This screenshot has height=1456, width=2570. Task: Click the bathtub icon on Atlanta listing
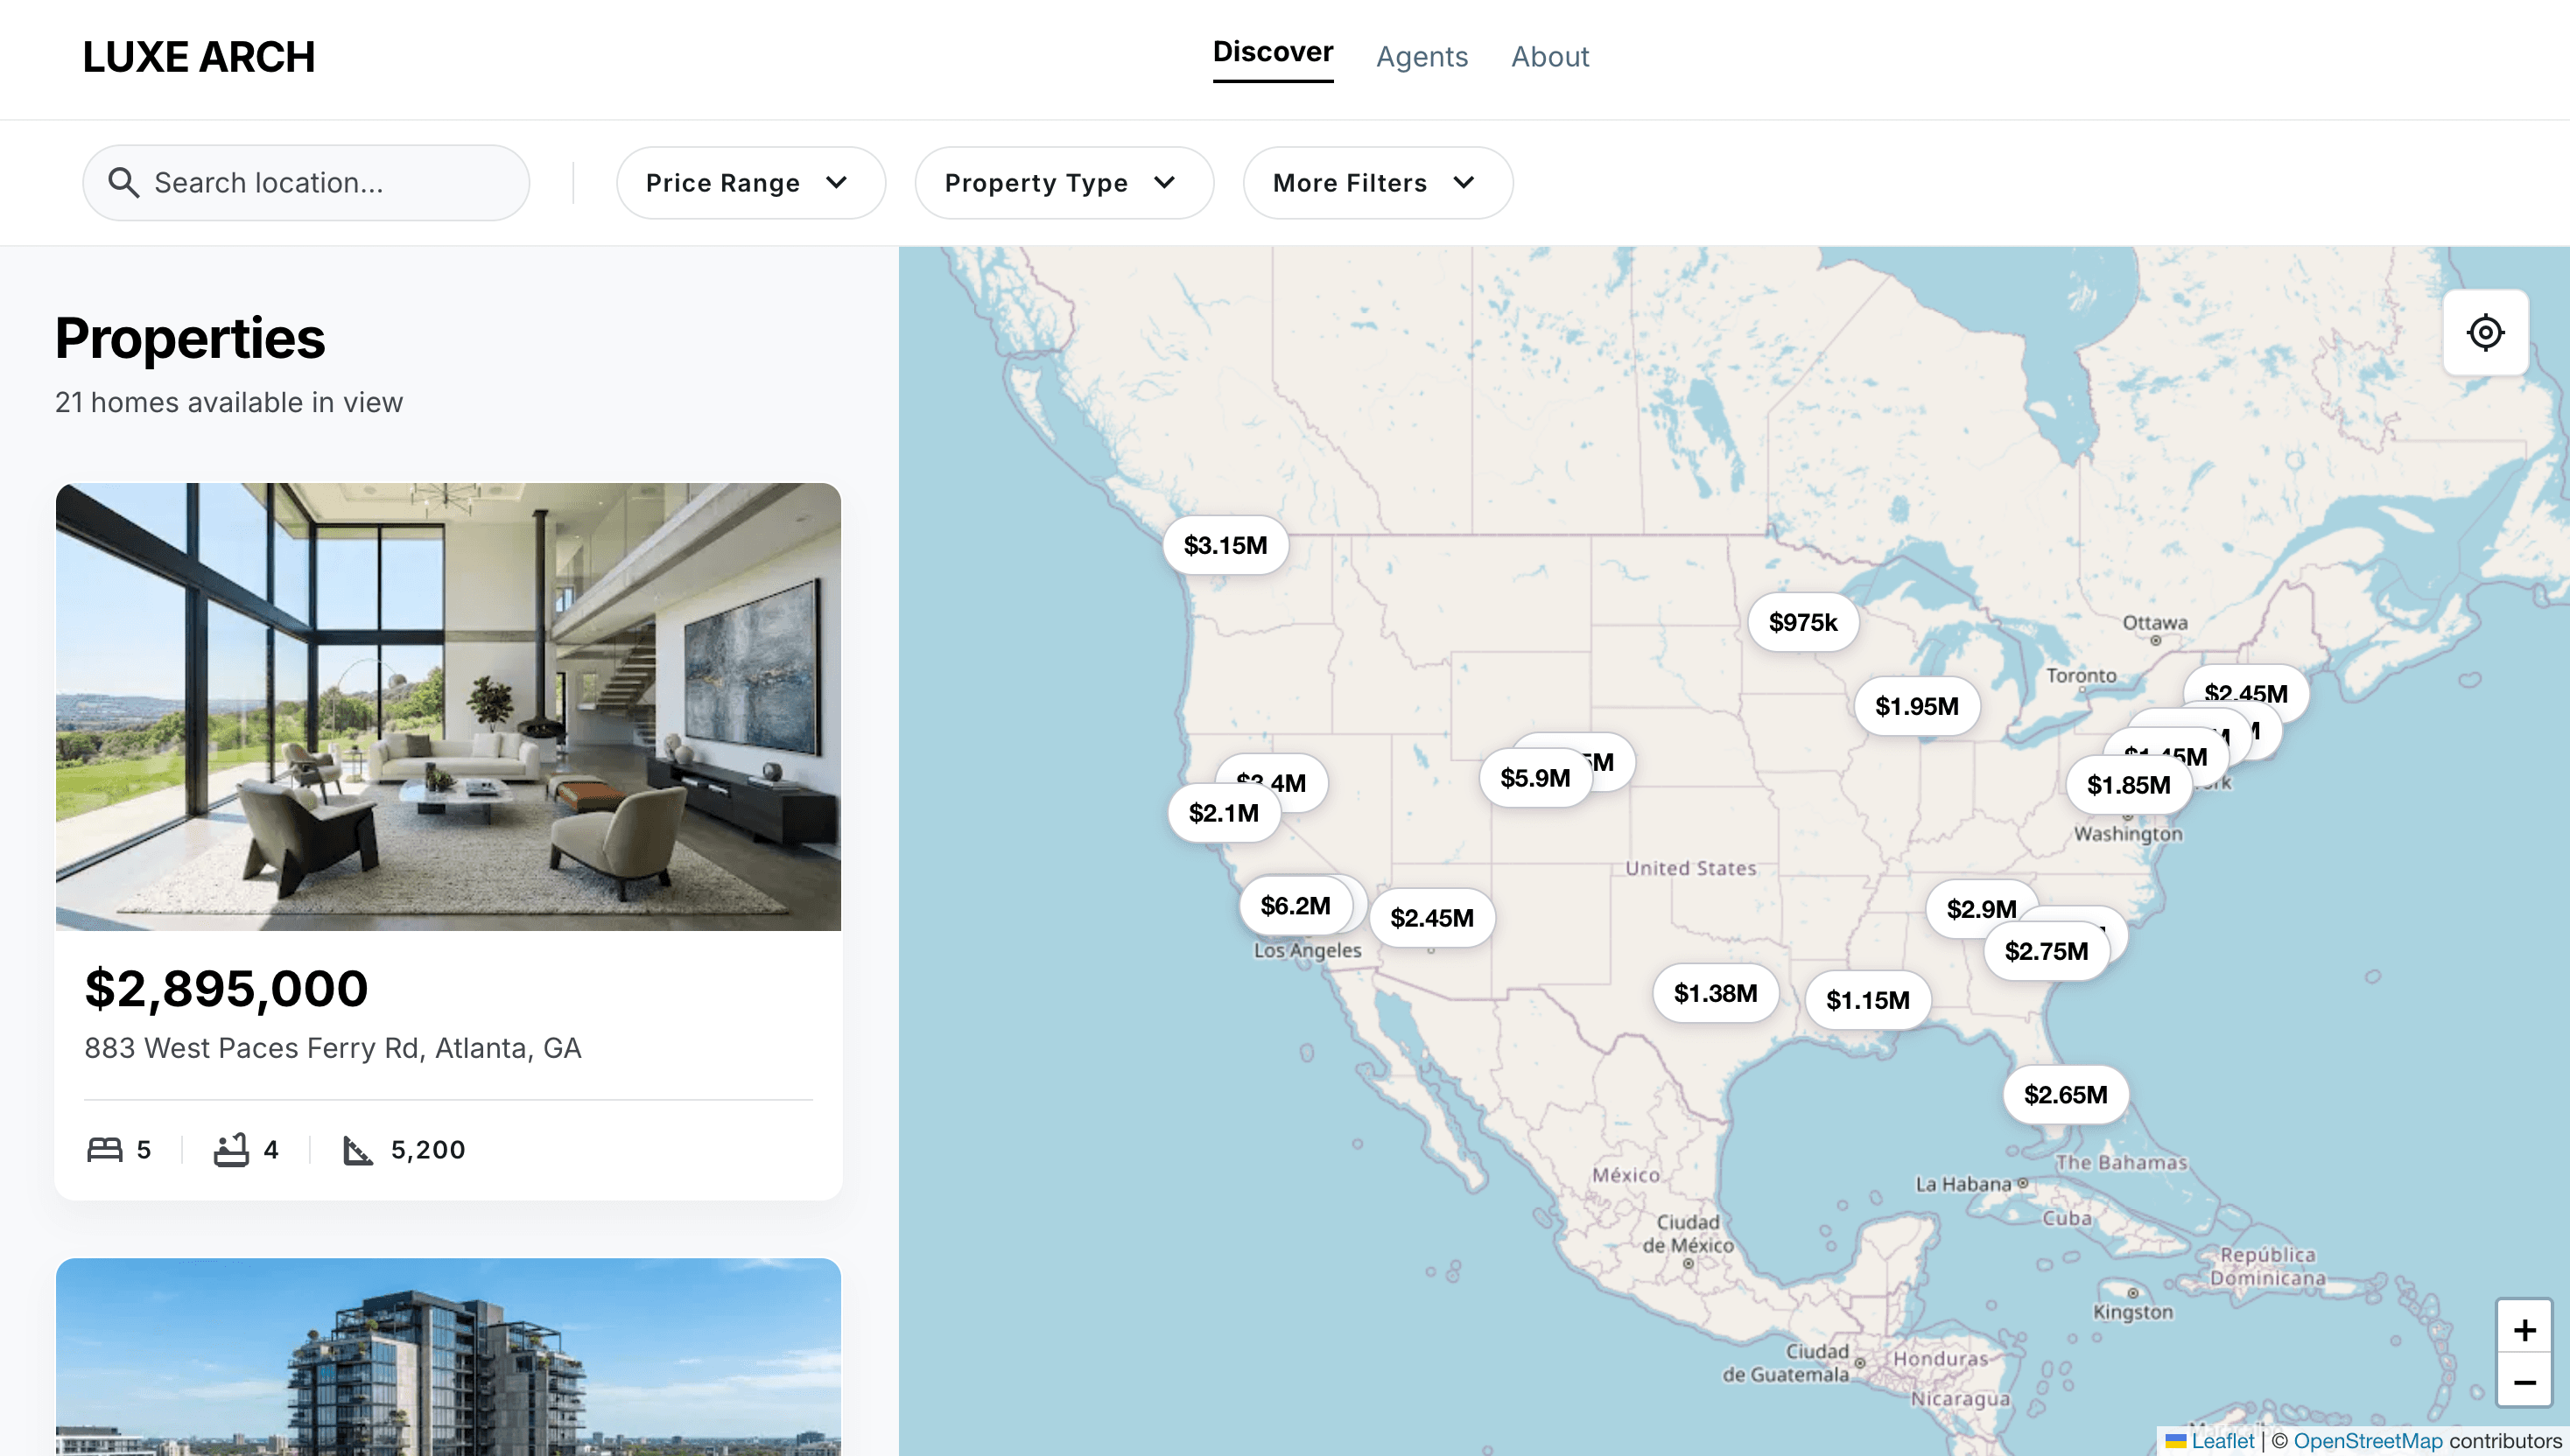click(x=231, y=1150)
